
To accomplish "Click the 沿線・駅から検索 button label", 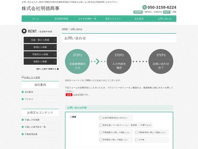I will coord(40,40).
